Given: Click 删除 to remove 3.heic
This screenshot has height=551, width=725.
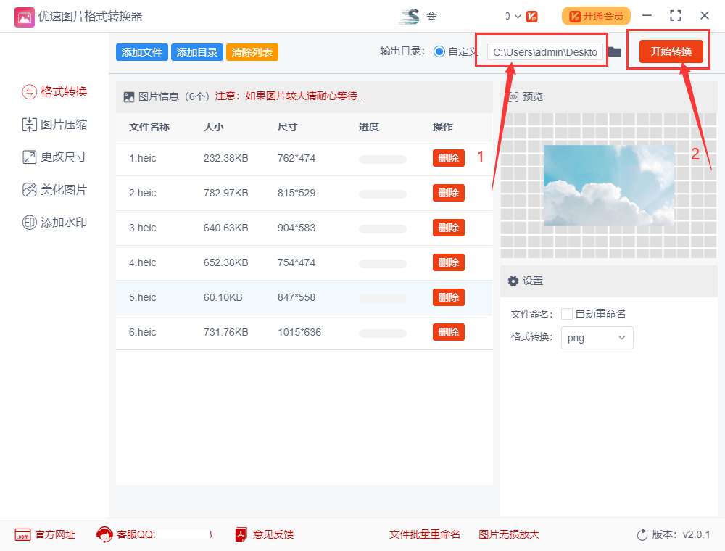Looking at the screenshot, I should (x=448, y=227).
